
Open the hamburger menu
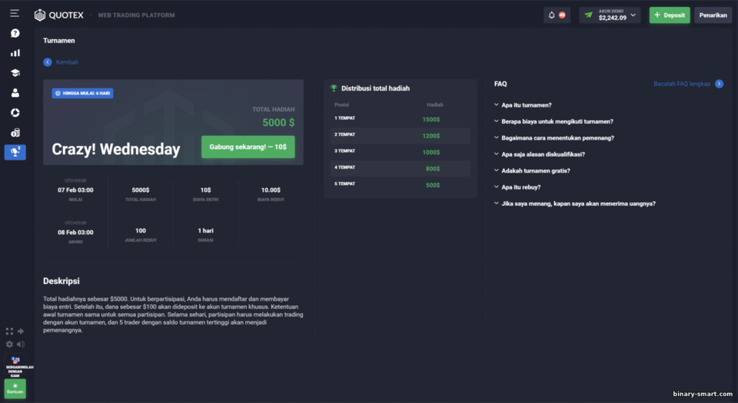(15, 13)
